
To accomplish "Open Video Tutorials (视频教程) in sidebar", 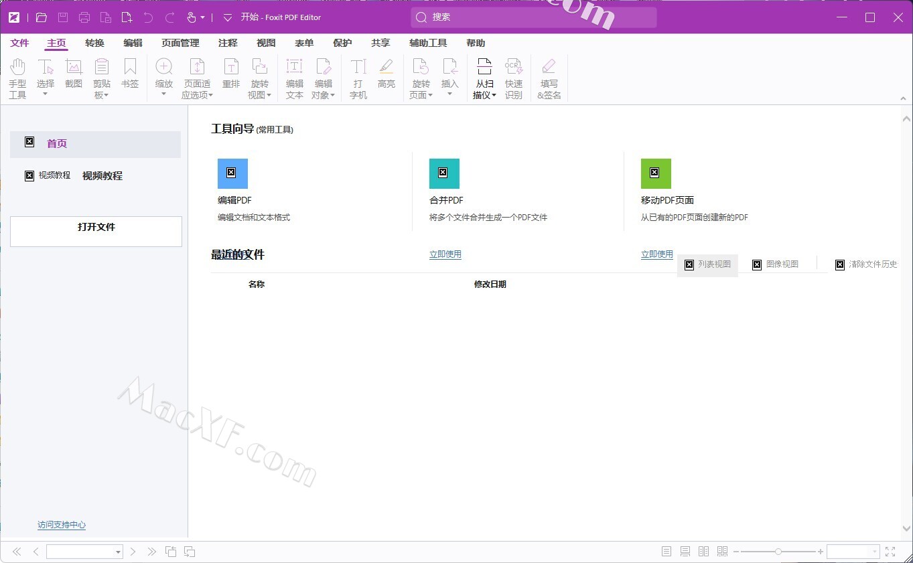I will (x=102, y=176).
